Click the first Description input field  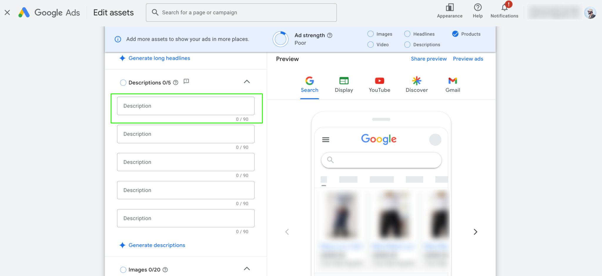(185, 106)
